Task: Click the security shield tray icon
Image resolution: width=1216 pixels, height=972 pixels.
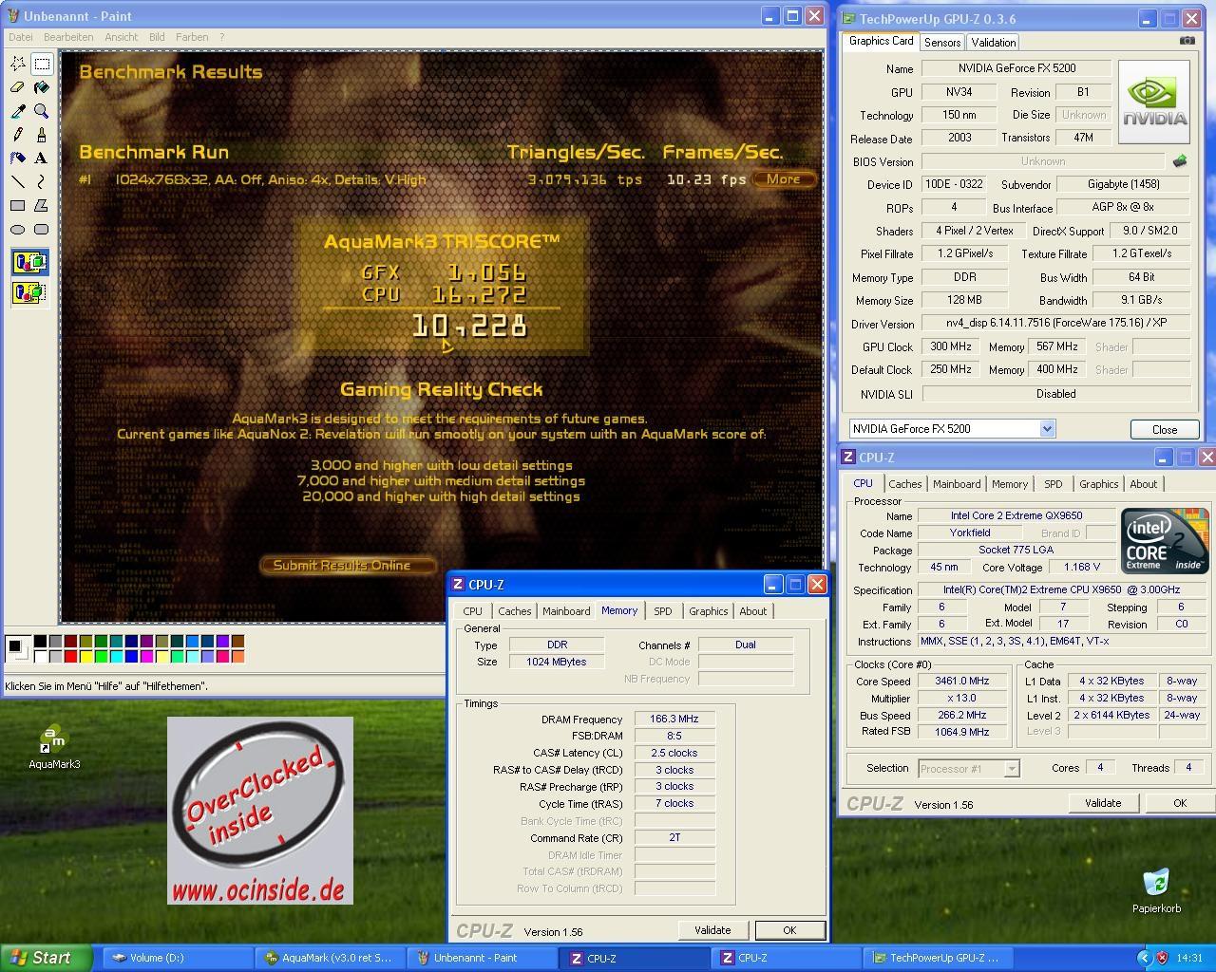Action: 1162,958
